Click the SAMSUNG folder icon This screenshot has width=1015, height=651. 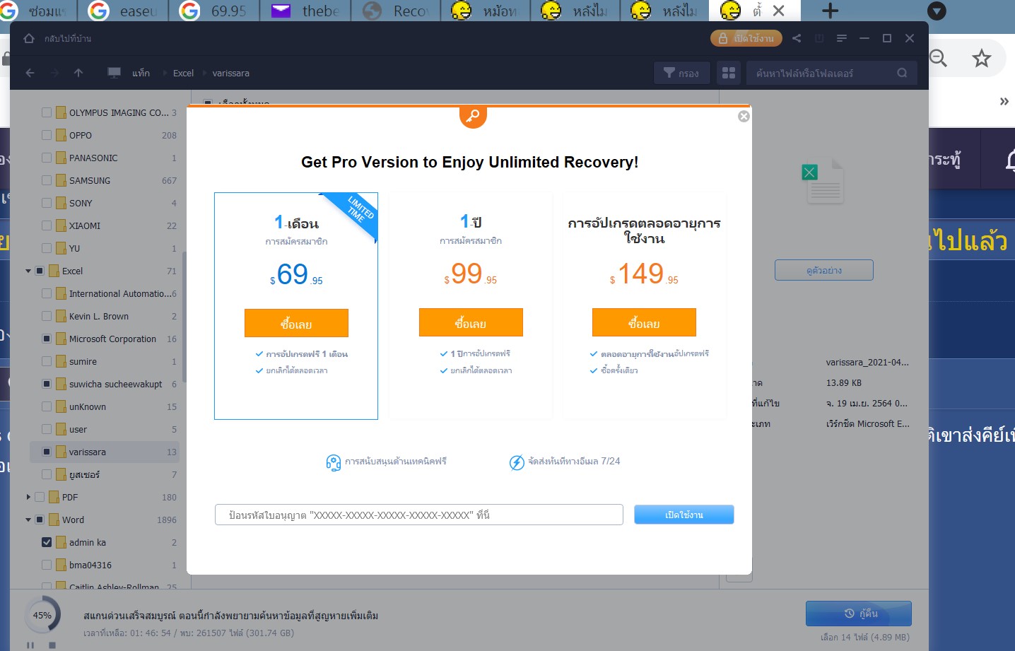tap(61, 180)
